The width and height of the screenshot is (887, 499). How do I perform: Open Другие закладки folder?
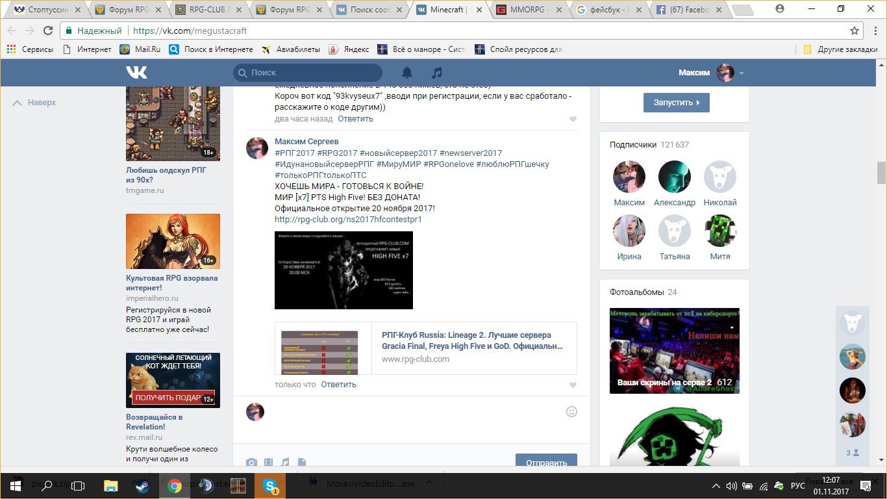click(x=840, y=49)
